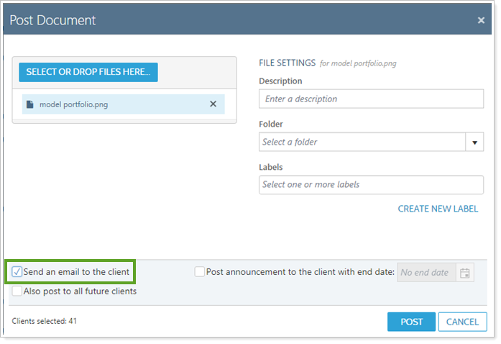The height and width of the screenshot is (344, 501).
Task: Click the file icon beside model portfolio.png
Action: (30, 104)
